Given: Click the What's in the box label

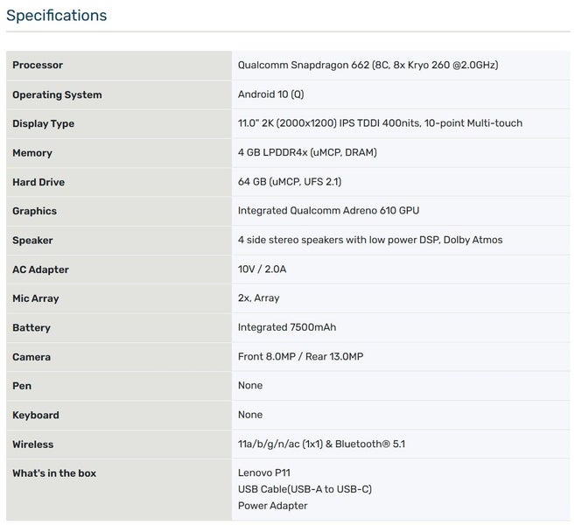Looking at the screenshot, I should (x=54, y=473).
